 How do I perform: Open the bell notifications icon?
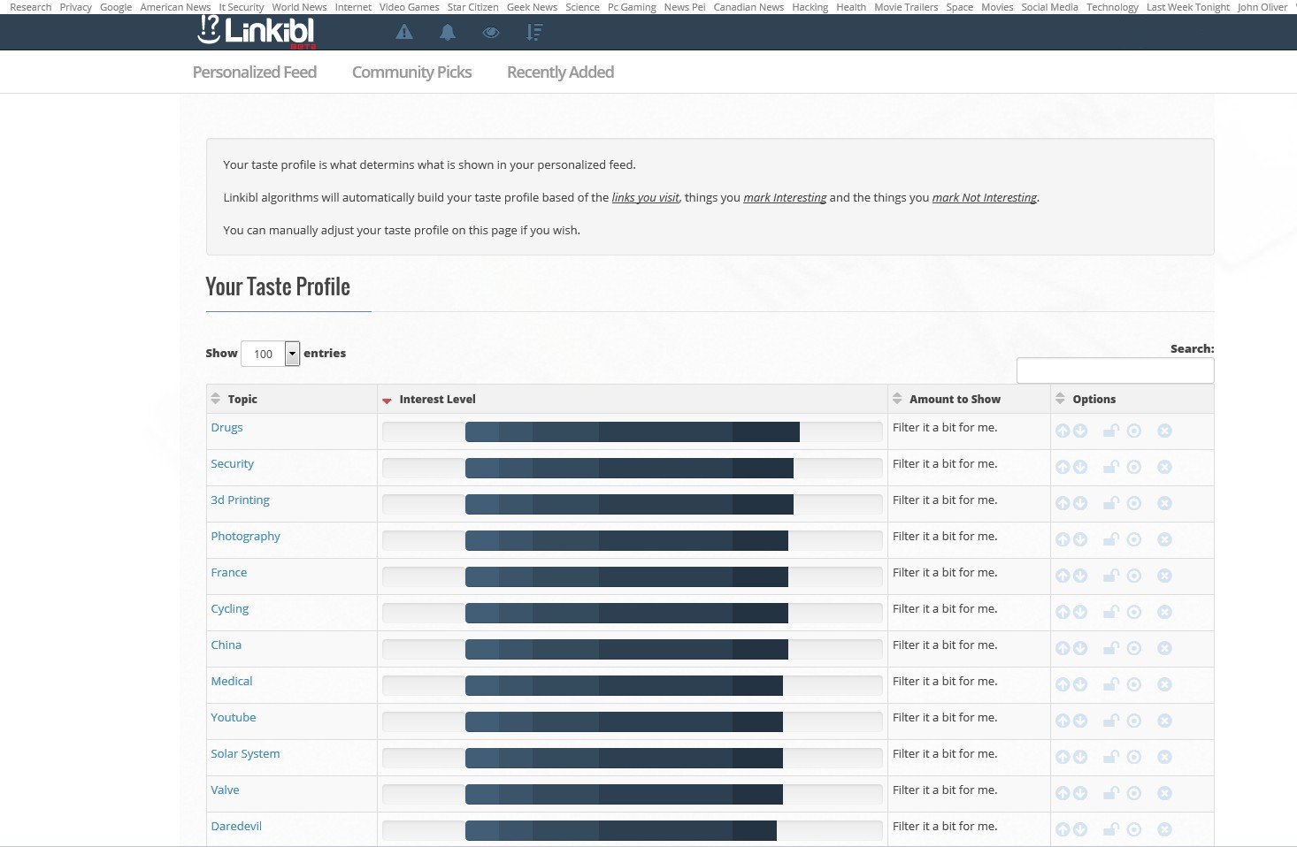pos(448,33)
